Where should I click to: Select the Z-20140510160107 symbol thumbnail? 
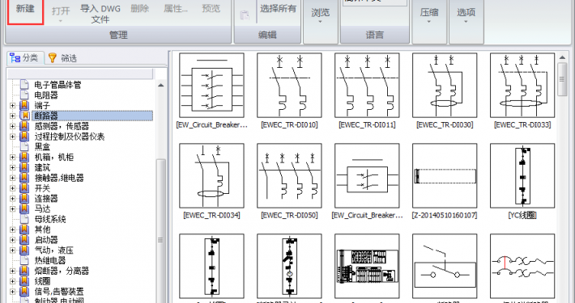click(x=445, y=175)
